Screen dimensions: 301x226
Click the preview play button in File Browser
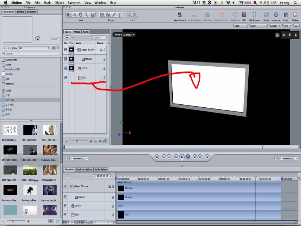(x=38, y=39)
